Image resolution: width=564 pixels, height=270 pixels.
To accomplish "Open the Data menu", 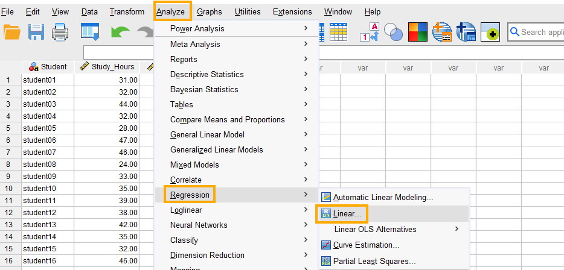I will tap(89, 12).
